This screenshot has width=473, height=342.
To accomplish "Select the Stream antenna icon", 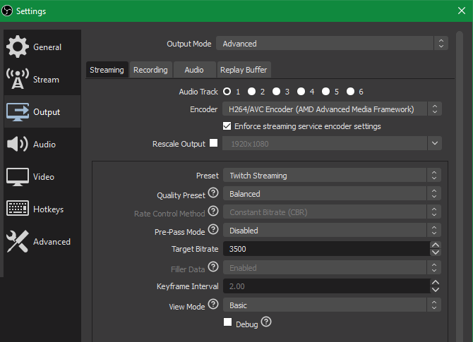I will point(18,80).
